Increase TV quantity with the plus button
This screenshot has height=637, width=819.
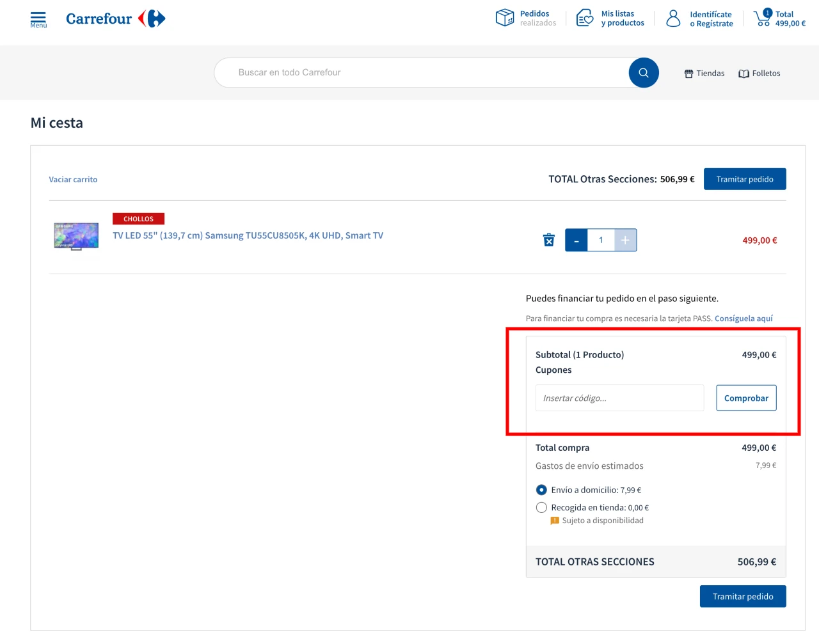pyautogui.click(x=625, y=240)
